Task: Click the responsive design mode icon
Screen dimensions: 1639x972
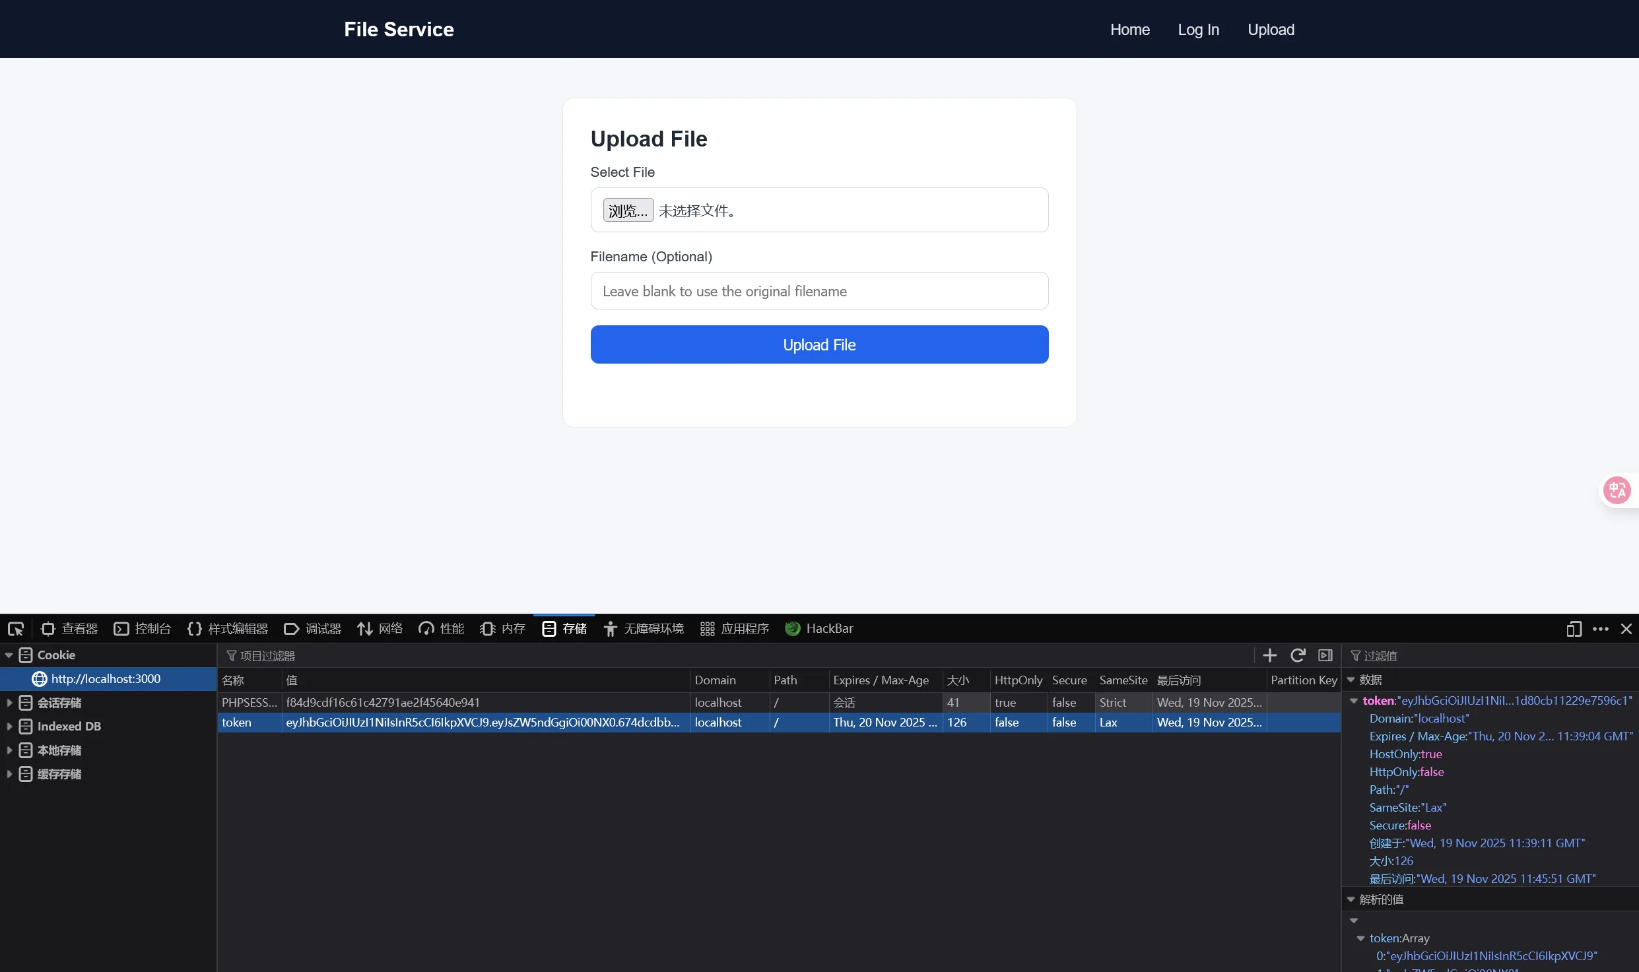Action: (x=1574, y=629)
